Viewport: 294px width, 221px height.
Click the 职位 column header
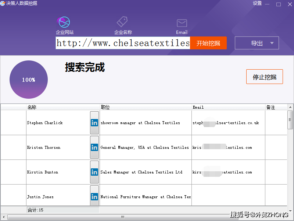pyautogui.click(x=146, y=107)
